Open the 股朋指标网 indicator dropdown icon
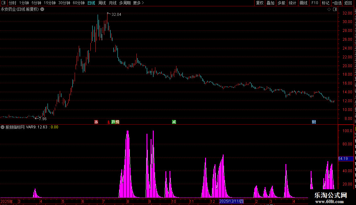Viewport: 356px width, 205px height. (x=3, y=127)
